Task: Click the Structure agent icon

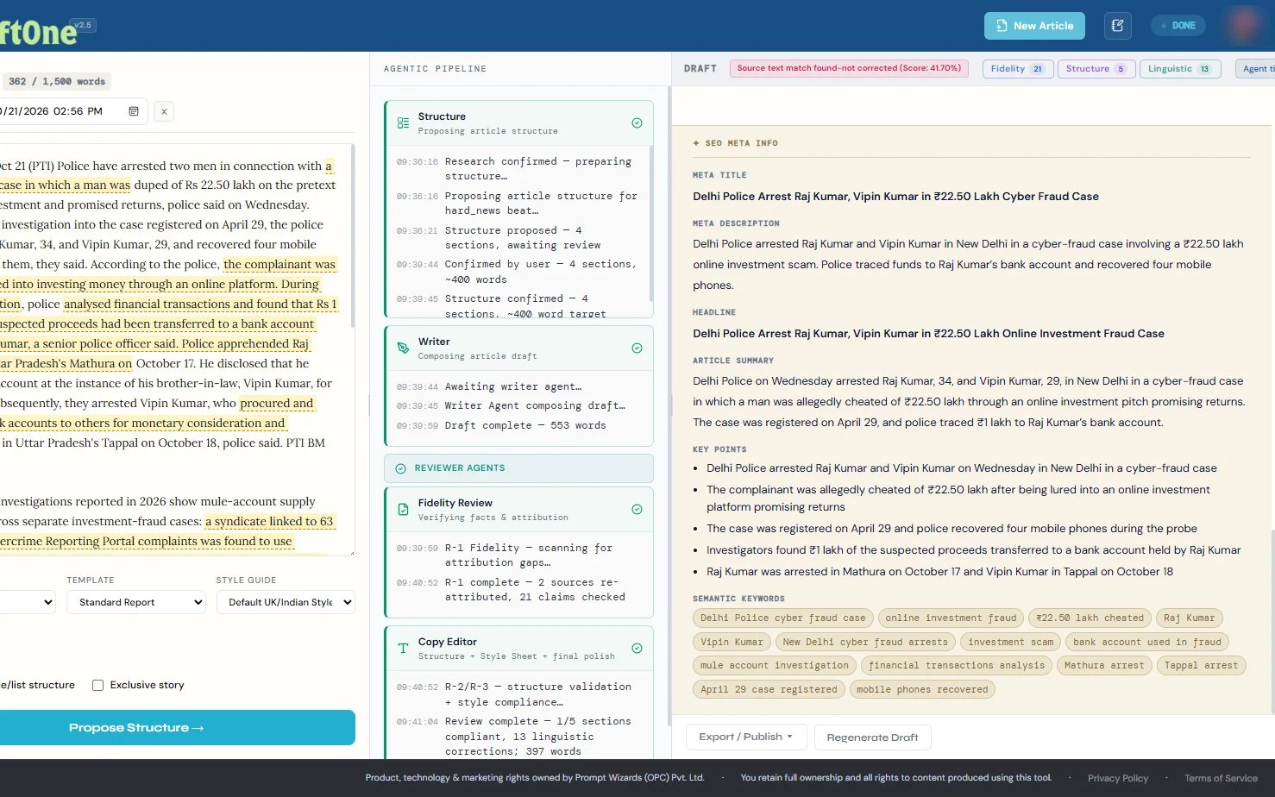Action: point(403,123)
